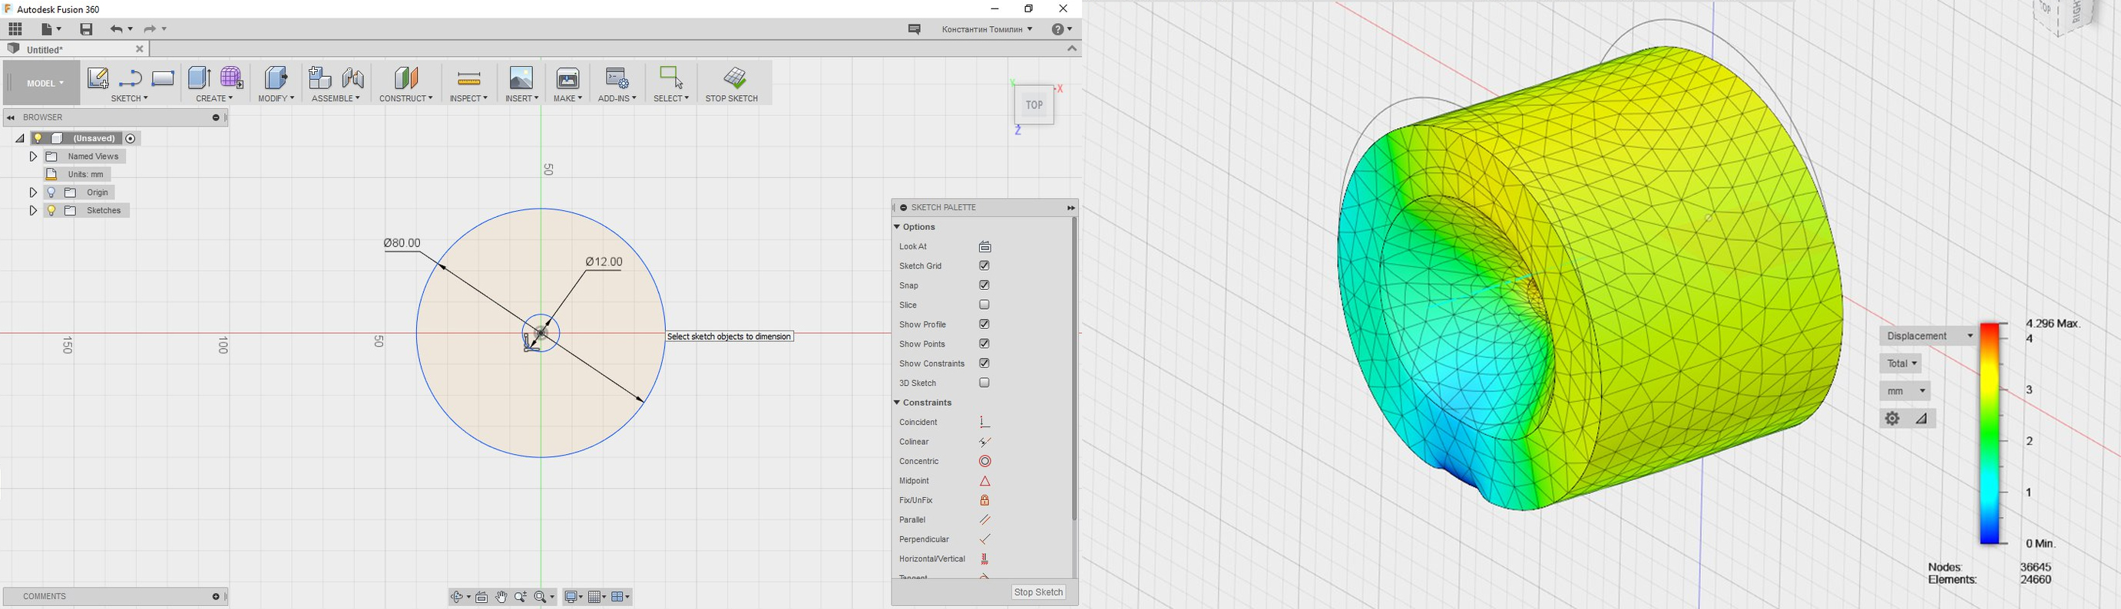
Task: Toggle the Show Profile checkbox
Action: 984,324
